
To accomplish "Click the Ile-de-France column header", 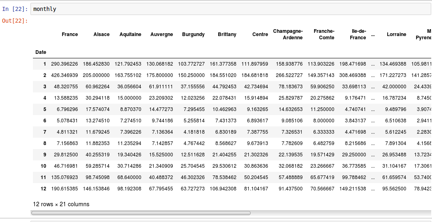I will pyautogui.click(x=358, y=34).
